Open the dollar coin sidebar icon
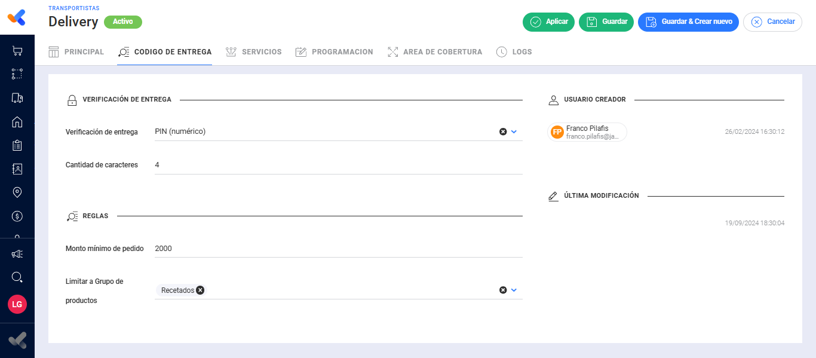Viewport: 816px width, 358px height. [x=17, y=216]
